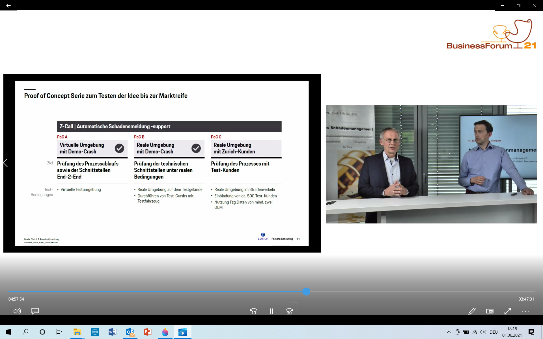Open the more options ellipsis menu

pos(525,311)
